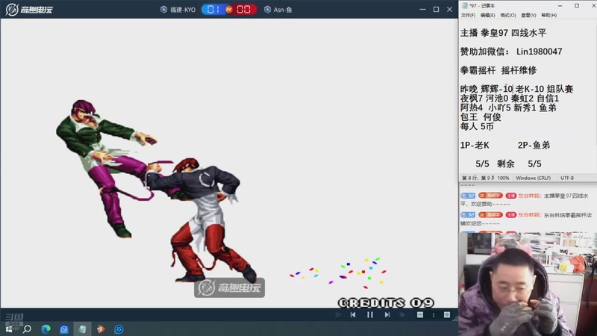Open the blue paw chat app in taskbar
Viewport: 597px width, 336px height.
click(x=119, y=329)
